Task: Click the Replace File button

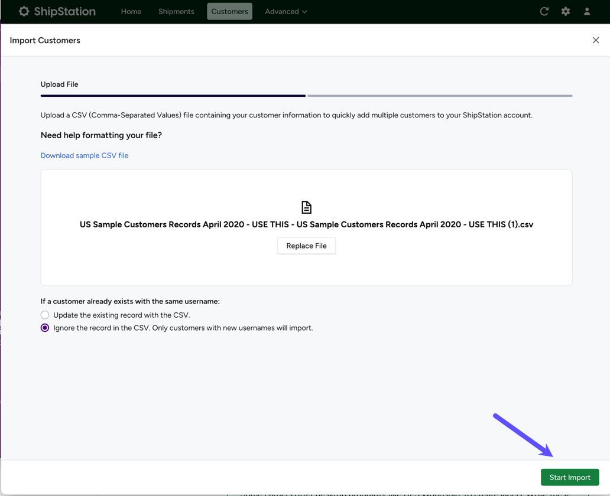Action: tap(307, 246)
